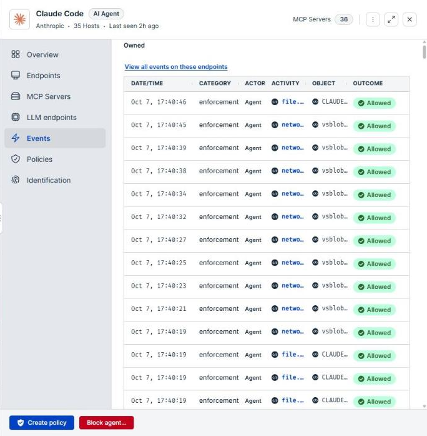Click the Identification fingerprint icon
Viewport: 427px width, 436px height.
coord(16,180)
